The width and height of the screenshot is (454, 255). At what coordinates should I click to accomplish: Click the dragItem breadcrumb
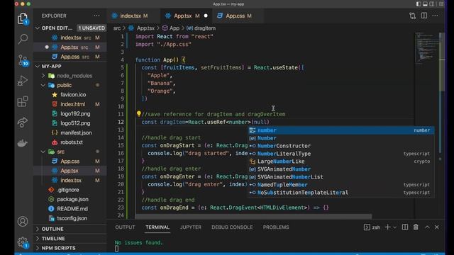[201, 28]
